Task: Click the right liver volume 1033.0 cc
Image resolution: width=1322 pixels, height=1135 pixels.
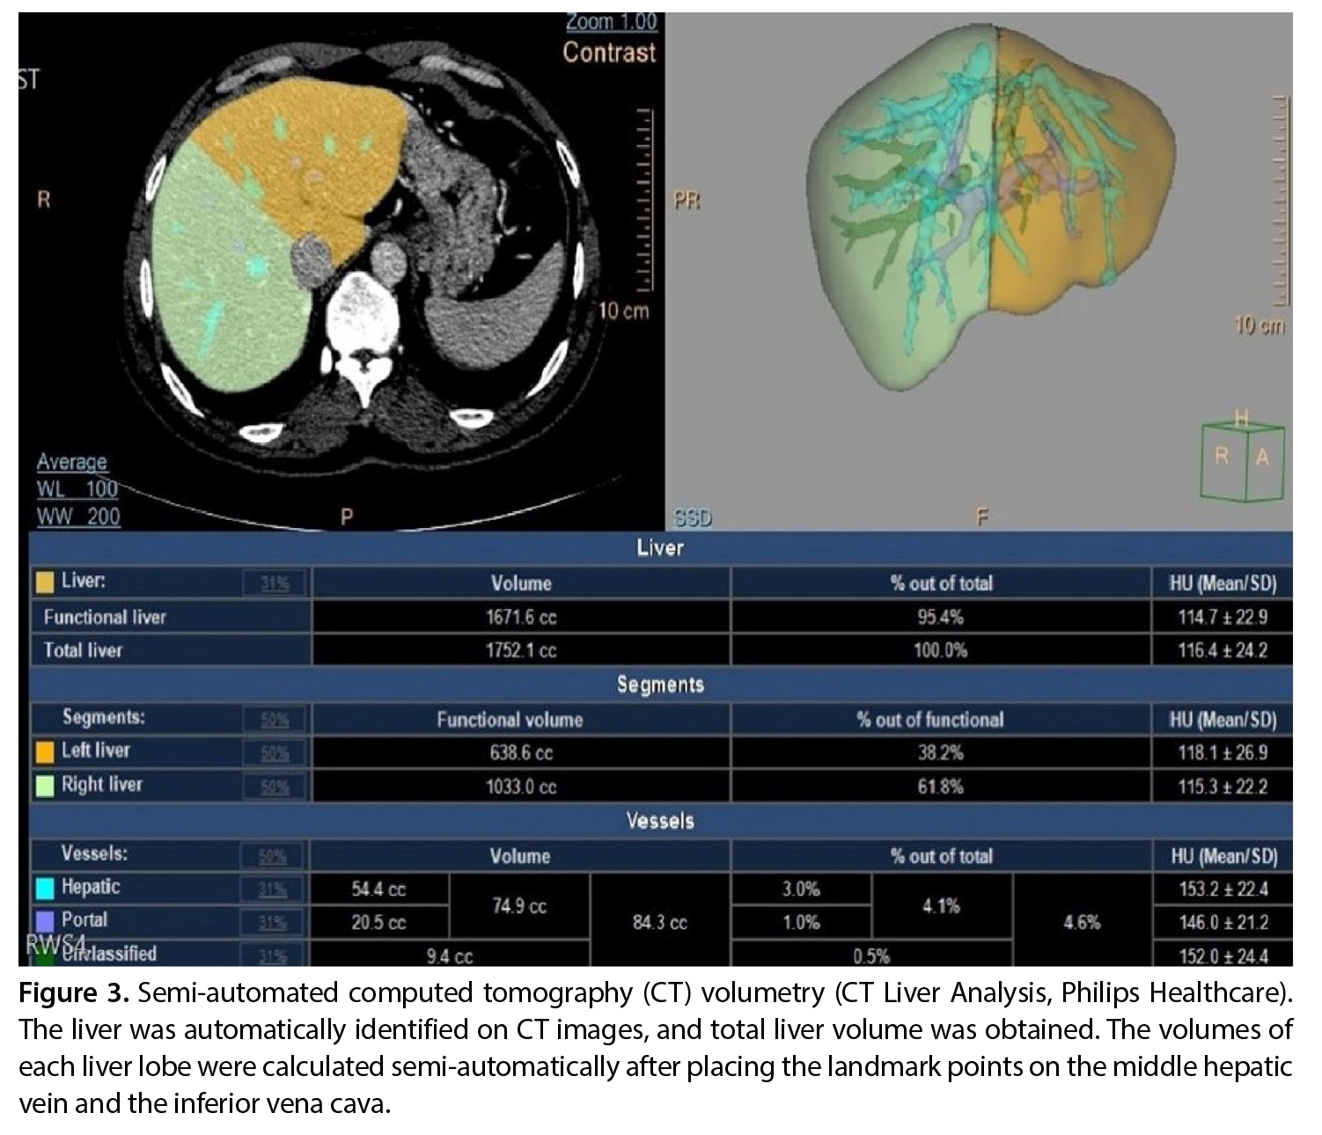Action: coord(521,787)
